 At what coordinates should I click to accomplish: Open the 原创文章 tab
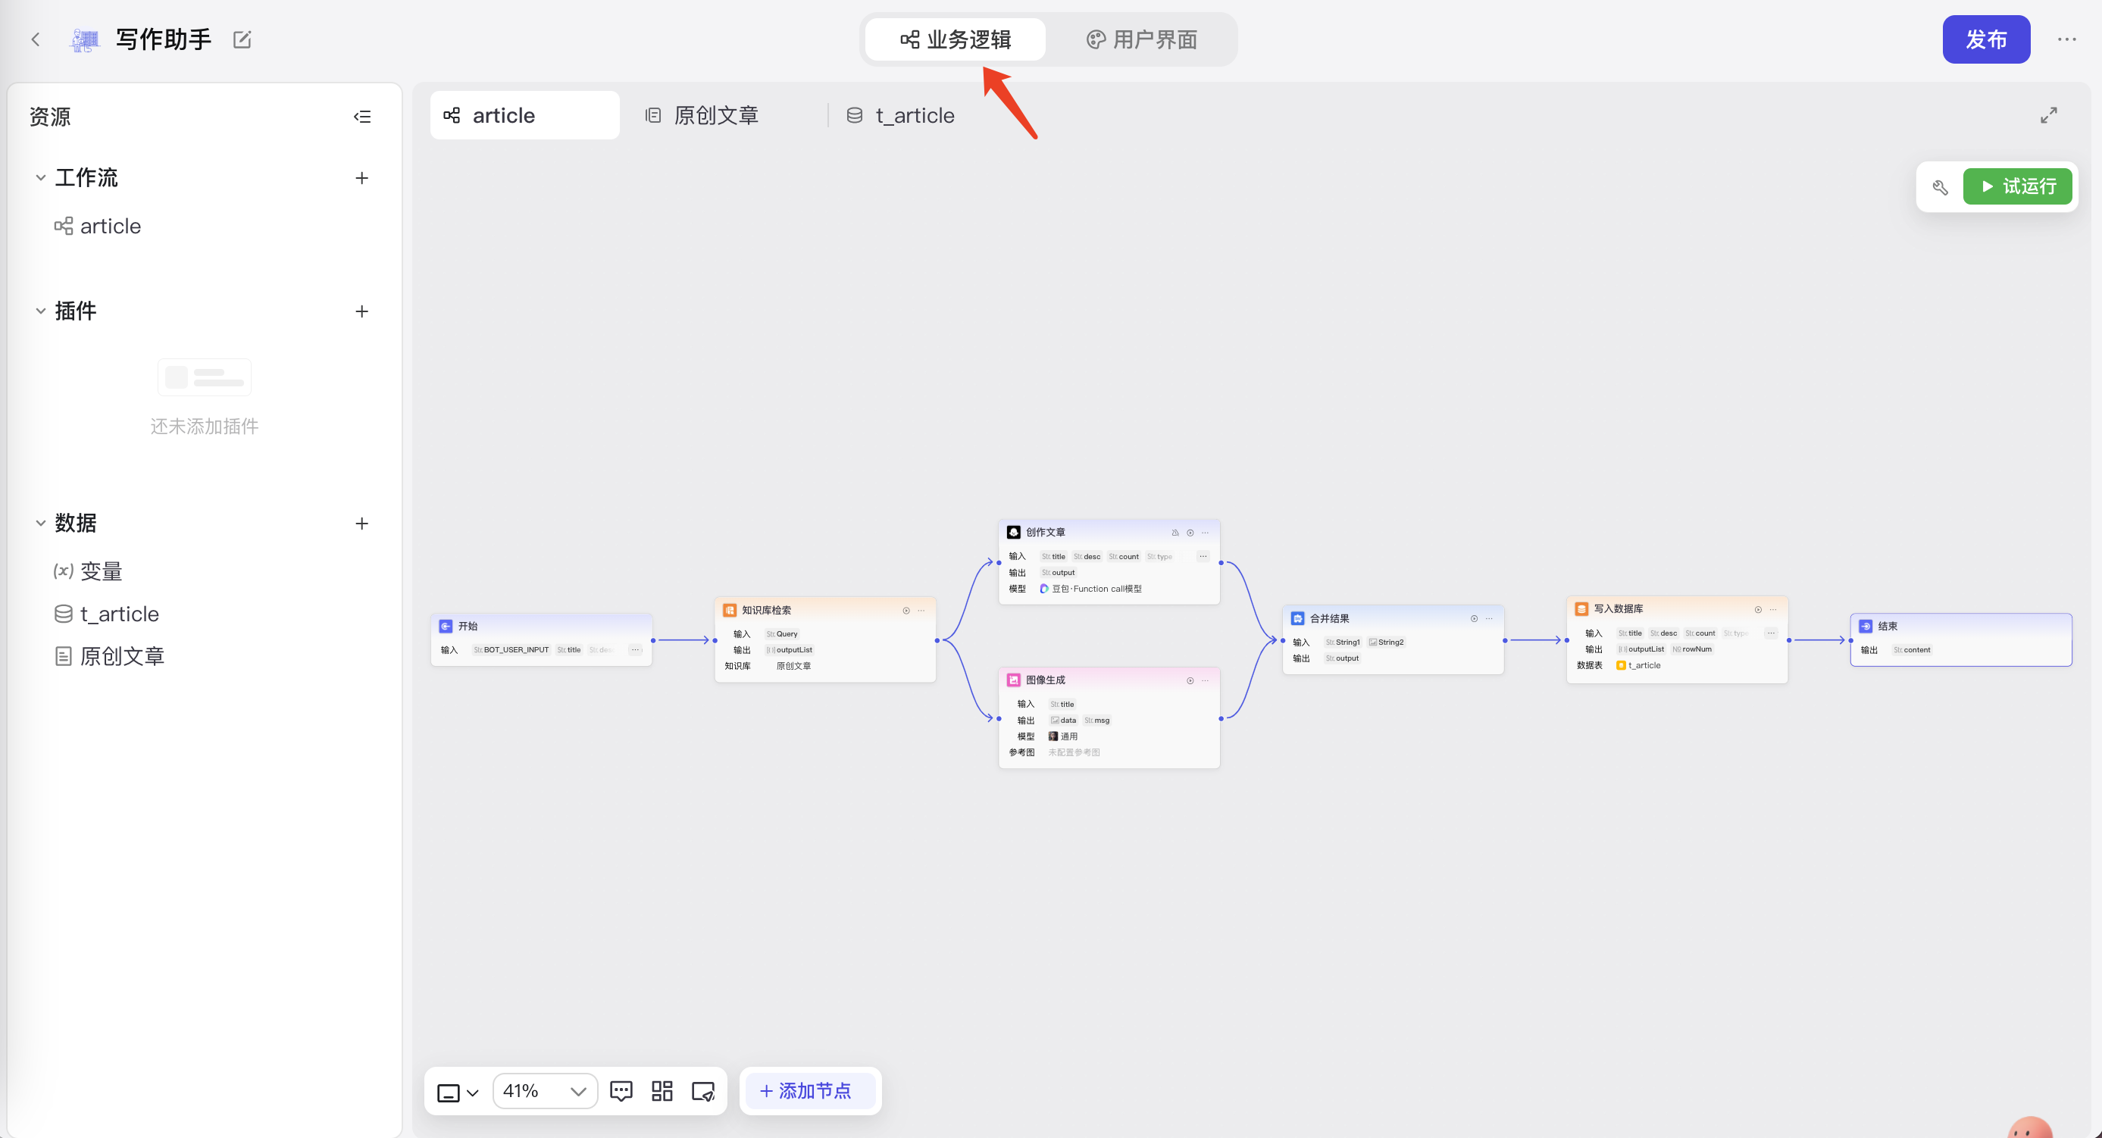[702, 115]
